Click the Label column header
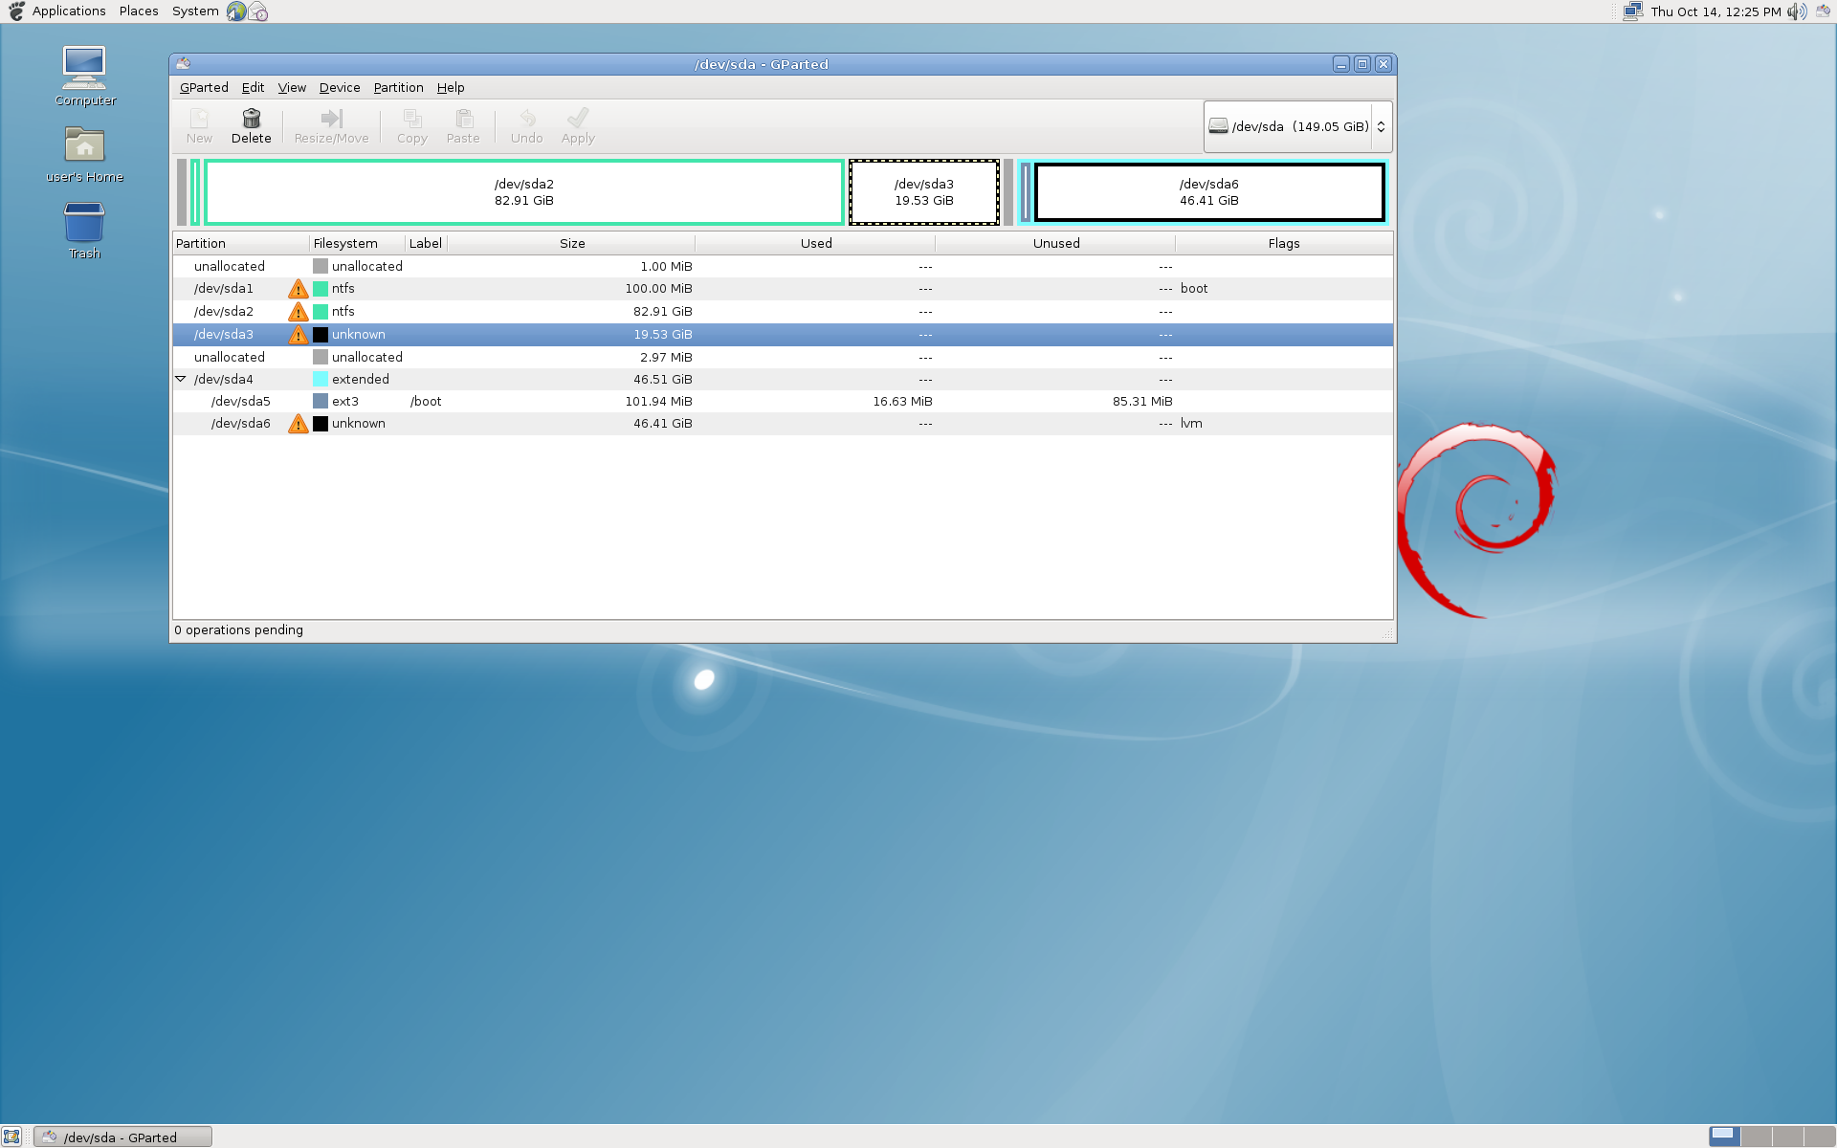The image size is (1837, 1148). pos(426,244)
